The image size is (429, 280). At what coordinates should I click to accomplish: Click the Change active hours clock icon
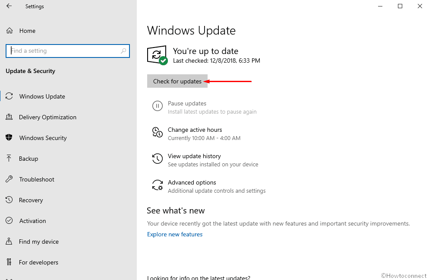coord(158,132)
